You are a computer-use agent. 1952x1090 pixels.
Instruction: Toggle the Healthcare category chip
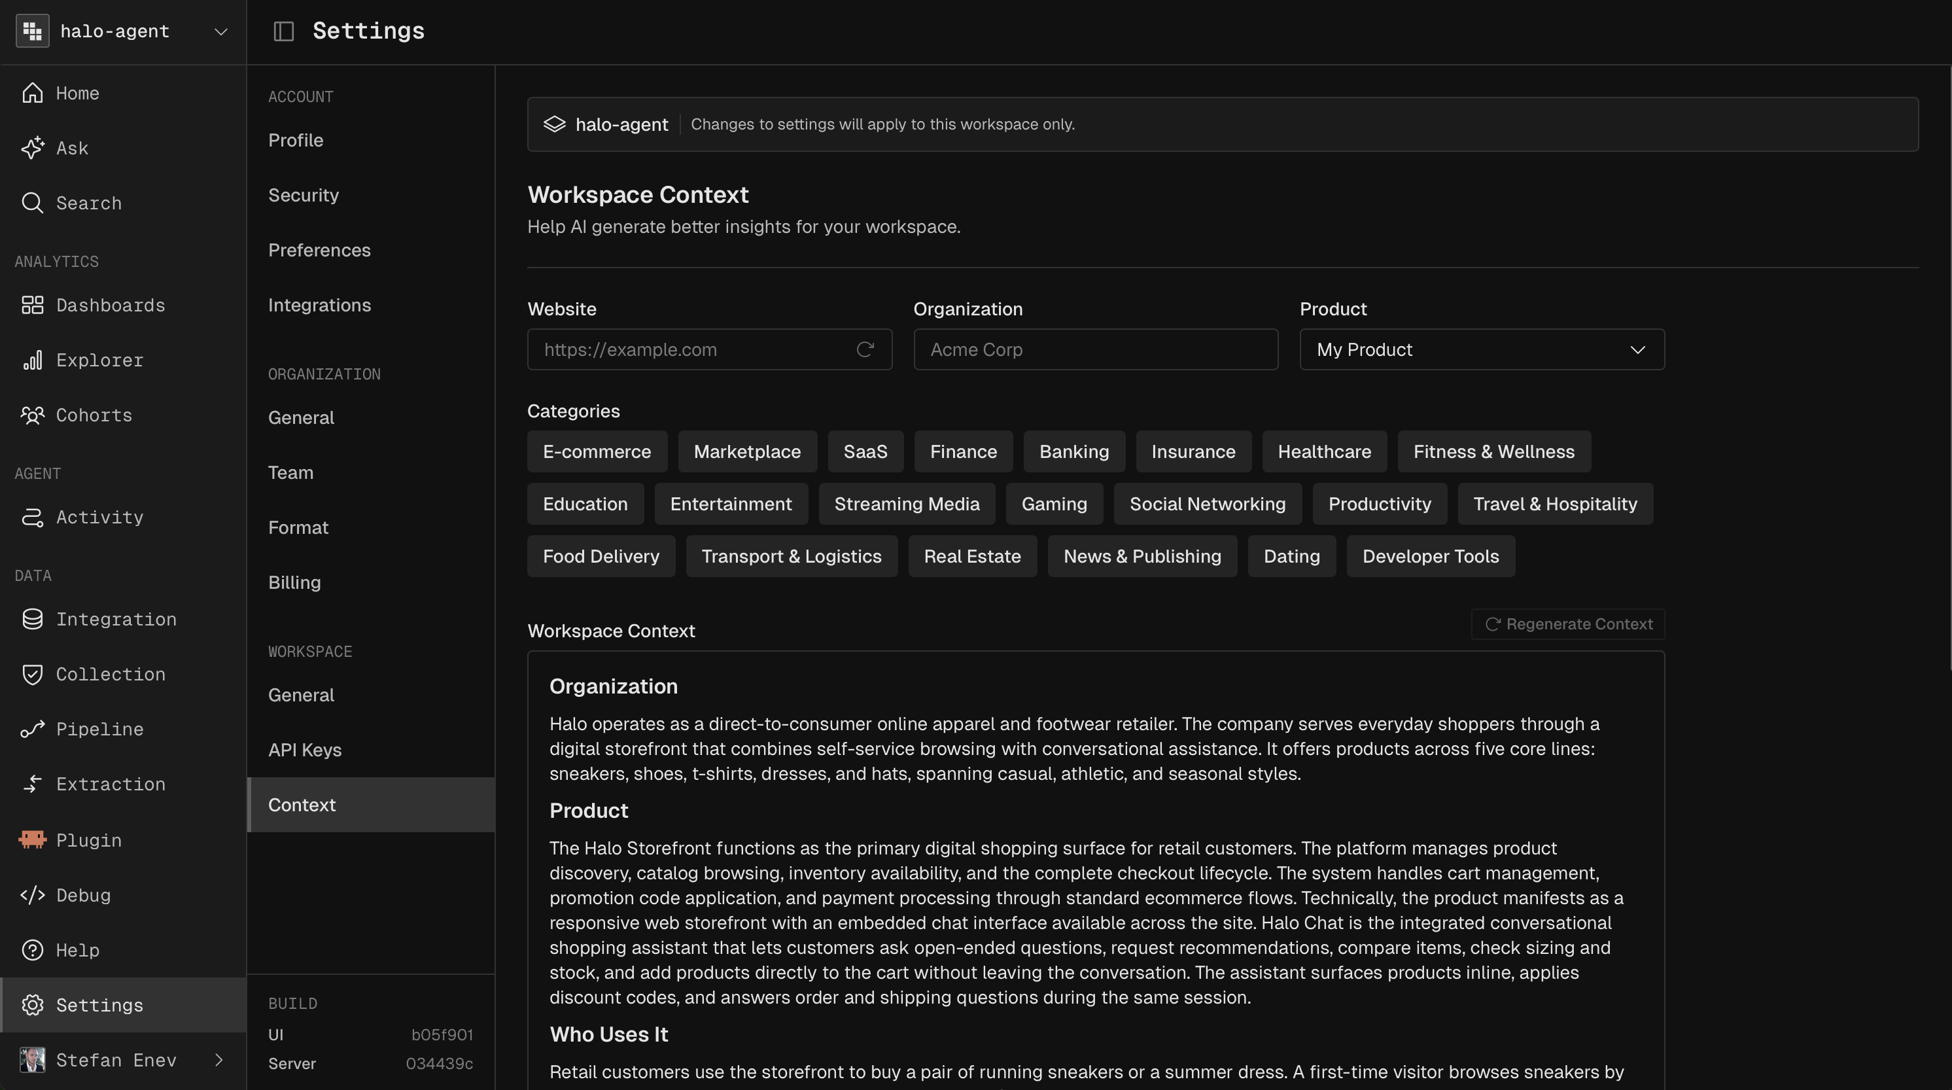[x=1324, y=451]
